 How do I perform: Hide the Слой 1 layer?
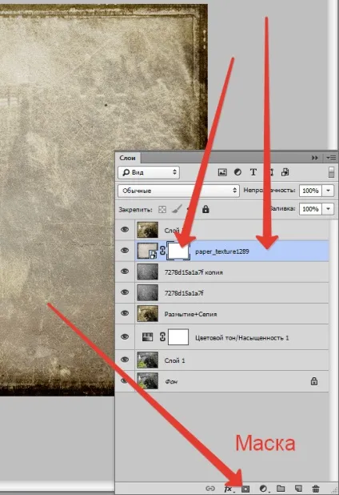(x=125, y=360)
